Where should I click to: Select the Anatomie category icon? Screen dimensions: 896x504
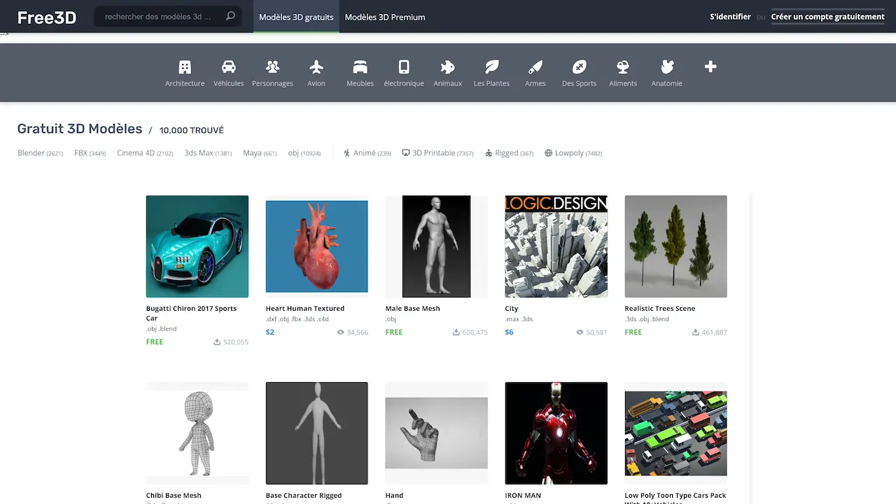(x=666, y=67)
